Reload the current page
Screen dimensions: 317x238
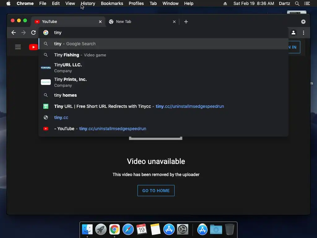[x=33, y=33]
